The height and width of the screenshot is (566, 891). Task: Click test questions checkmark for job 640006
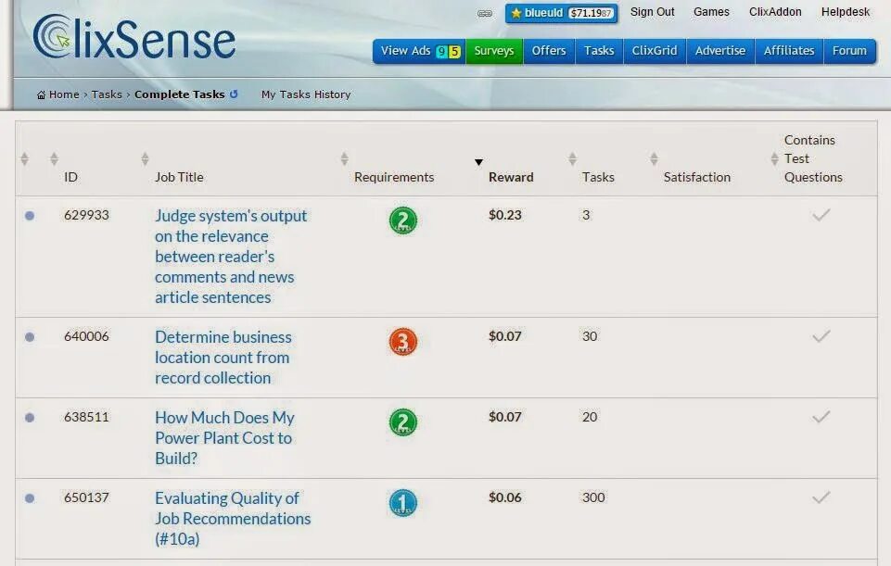click(x=821, y=336)
